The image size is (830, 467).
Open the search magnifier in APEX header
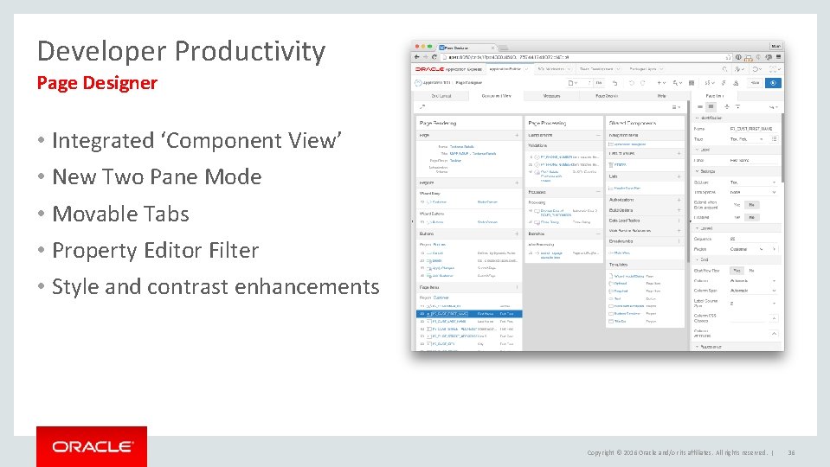[x=724, y=69]
